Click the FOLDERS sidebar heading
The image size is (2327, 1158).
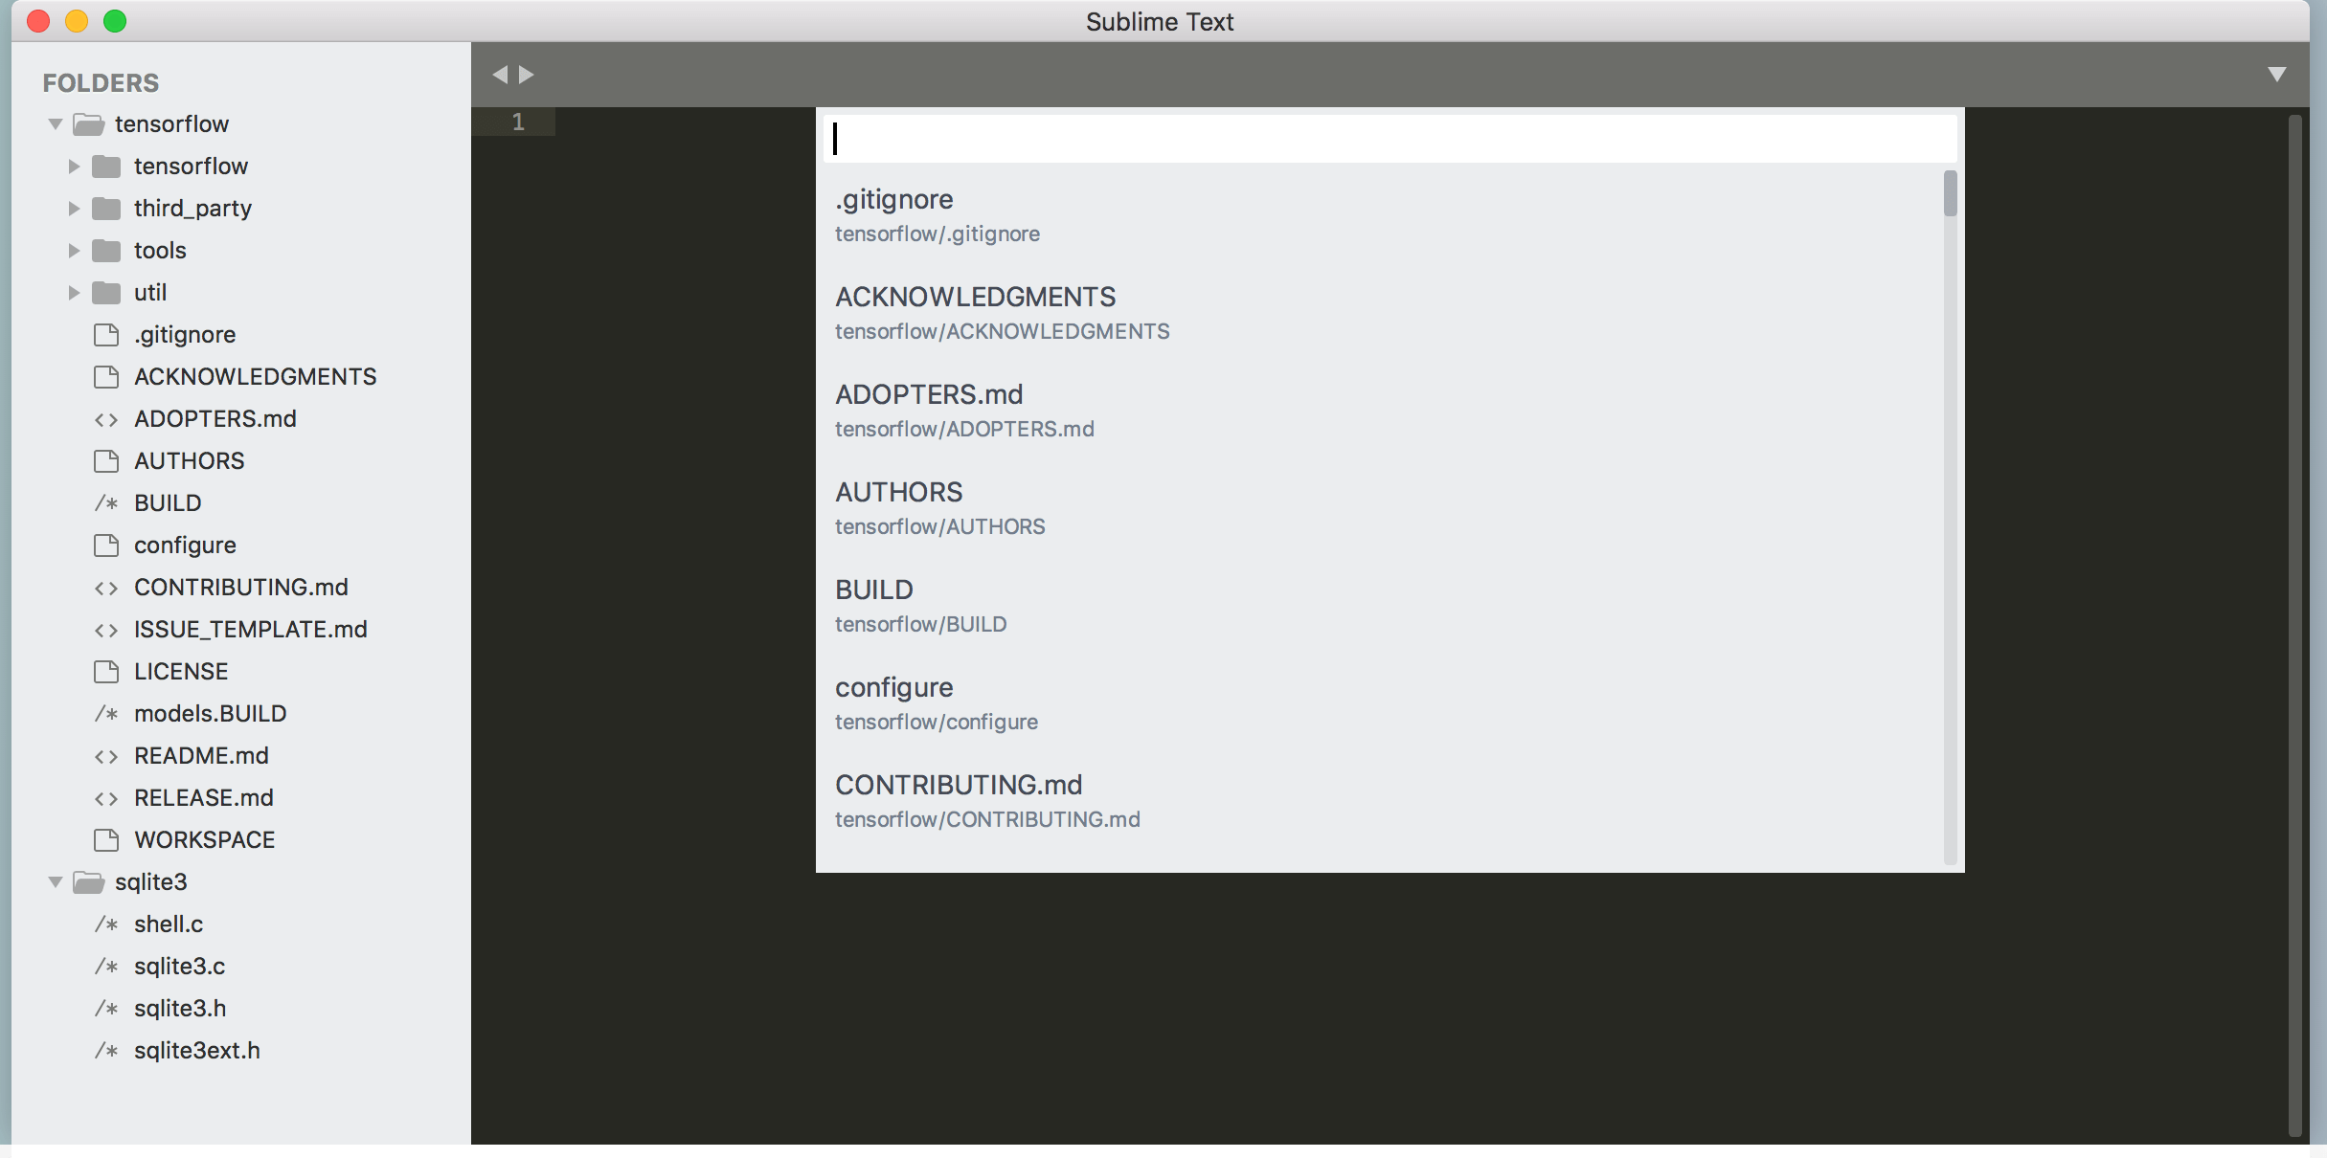click(101, 83)
